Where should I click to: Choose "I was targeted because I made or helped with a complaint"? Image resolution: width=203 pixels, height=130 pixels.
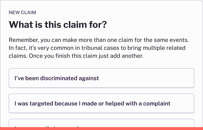pos(101,103)
